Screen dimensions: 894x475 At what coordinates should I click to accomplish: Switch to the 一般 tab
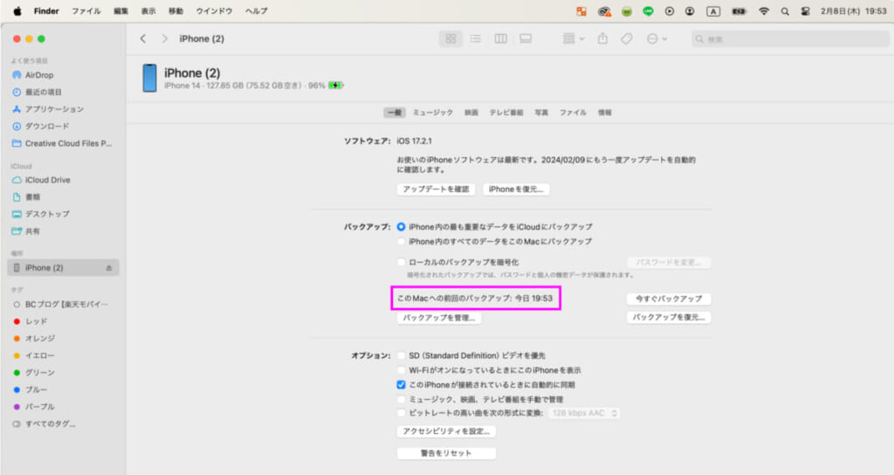[395, 113]
